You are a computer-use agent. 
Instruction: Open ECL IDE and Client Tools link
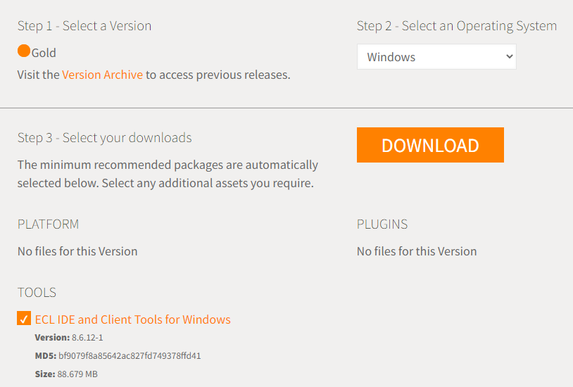tap(132, 319)
